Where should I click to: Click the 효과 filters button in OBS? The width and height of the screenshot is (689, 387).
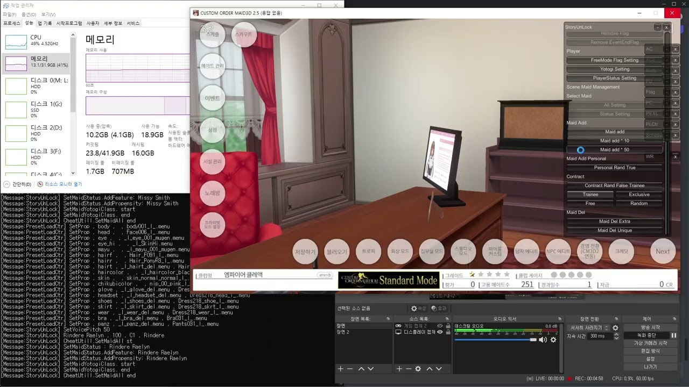point(439,309)
